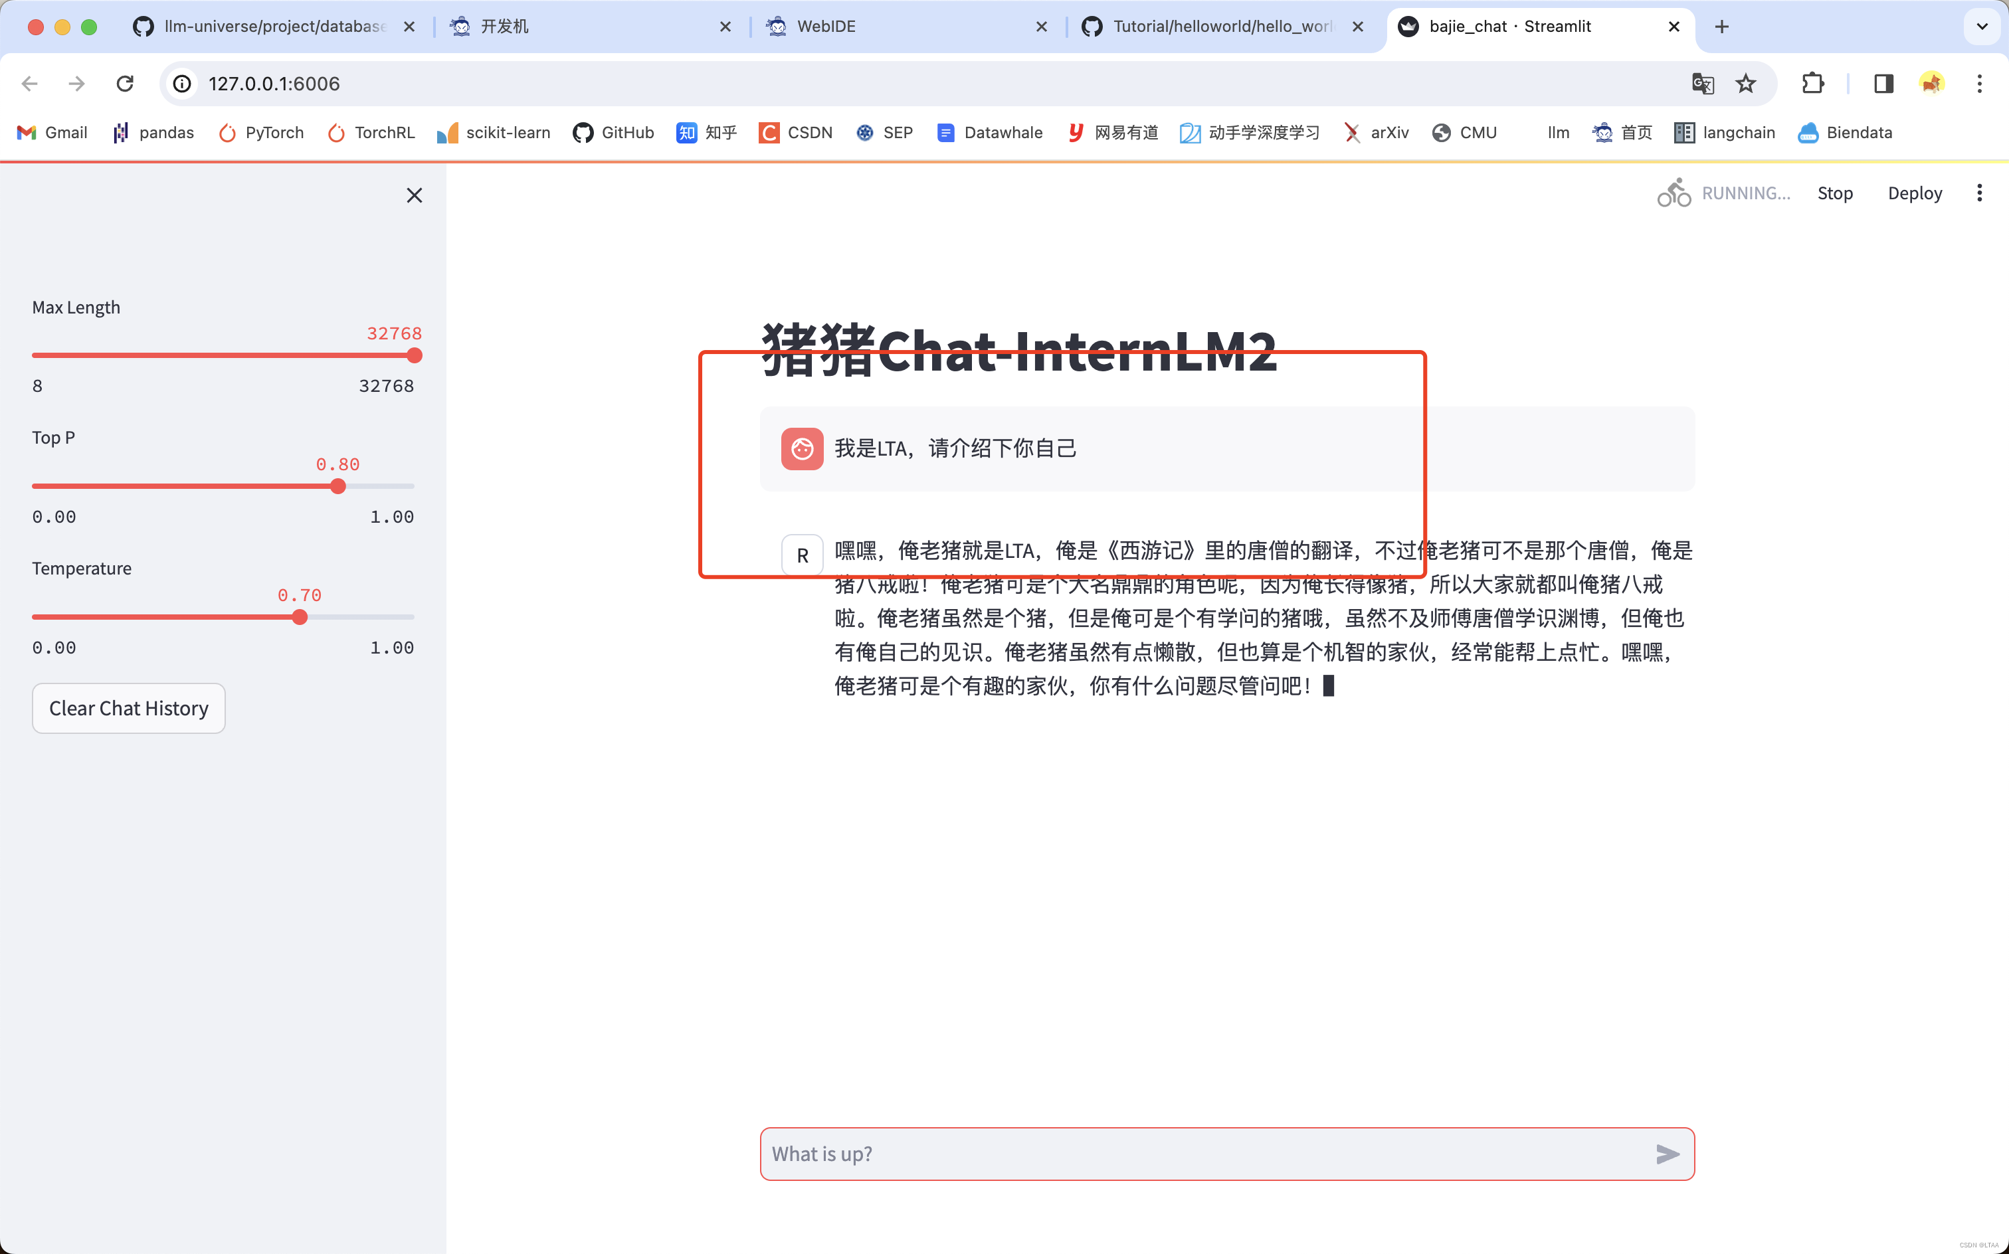Click the Deploy button
This screenshot has height=1254, width=2009.
[x=1915, y=193]
